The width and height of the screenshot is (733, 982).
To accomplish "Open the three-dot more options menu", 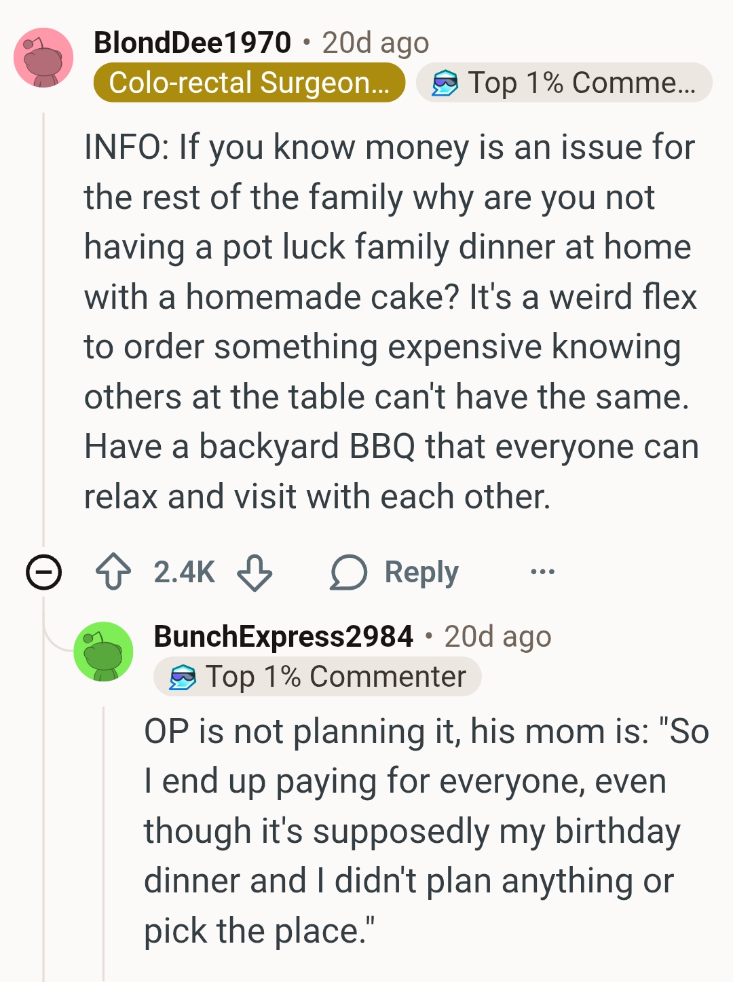I will [x=542, y=572].
